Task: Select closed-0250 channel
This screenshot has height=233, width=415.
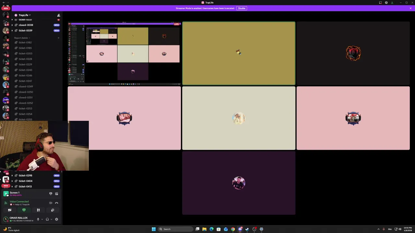Action: tap(37, 92)
